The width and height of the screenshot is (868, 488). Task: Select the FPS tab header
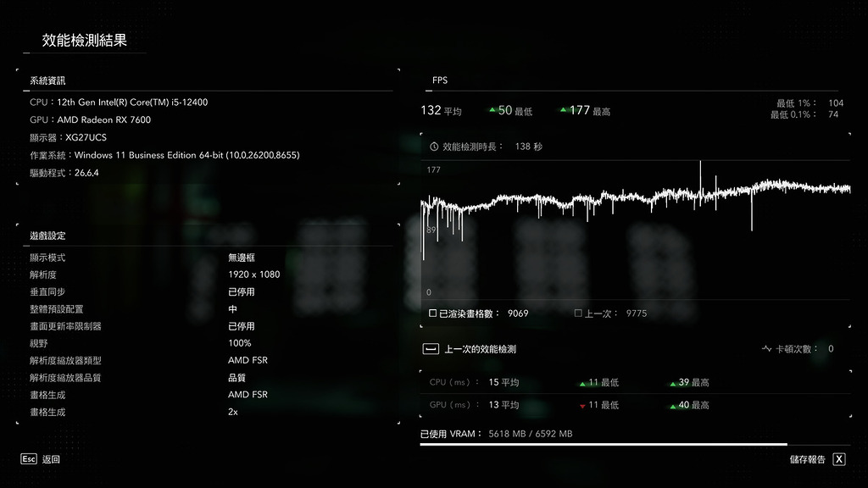pyautogui.click(x=440, y=80)
